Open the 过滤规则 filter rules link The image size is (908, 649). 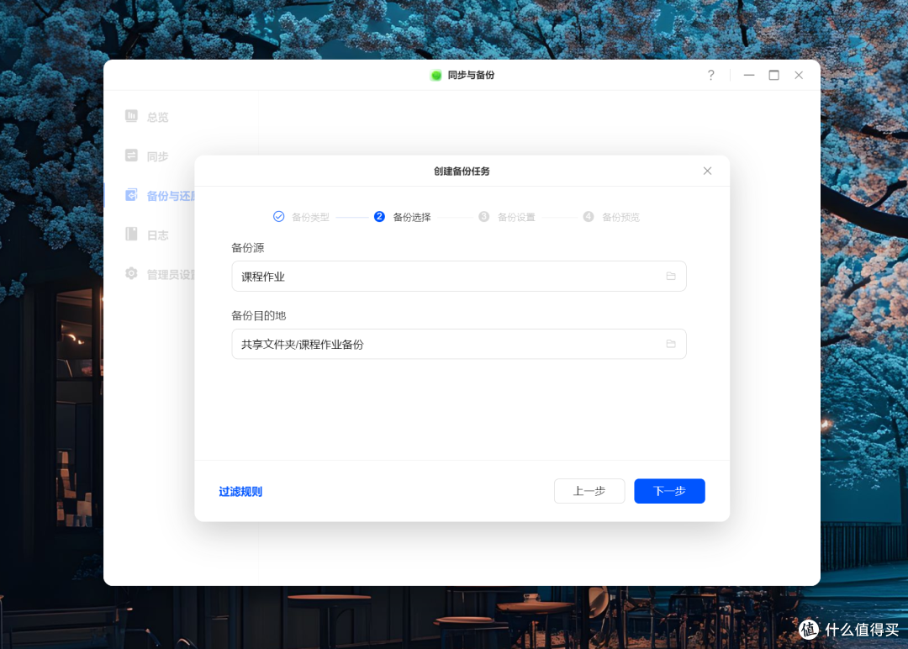click(x=240, y=492)
